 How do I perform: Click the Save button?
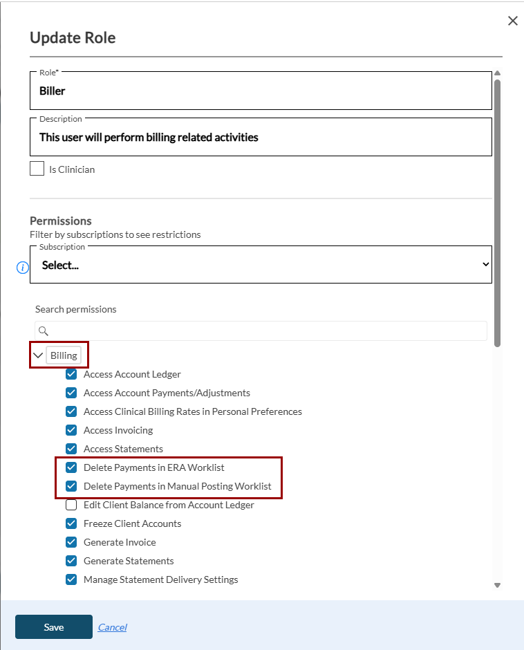click(54, 627)
